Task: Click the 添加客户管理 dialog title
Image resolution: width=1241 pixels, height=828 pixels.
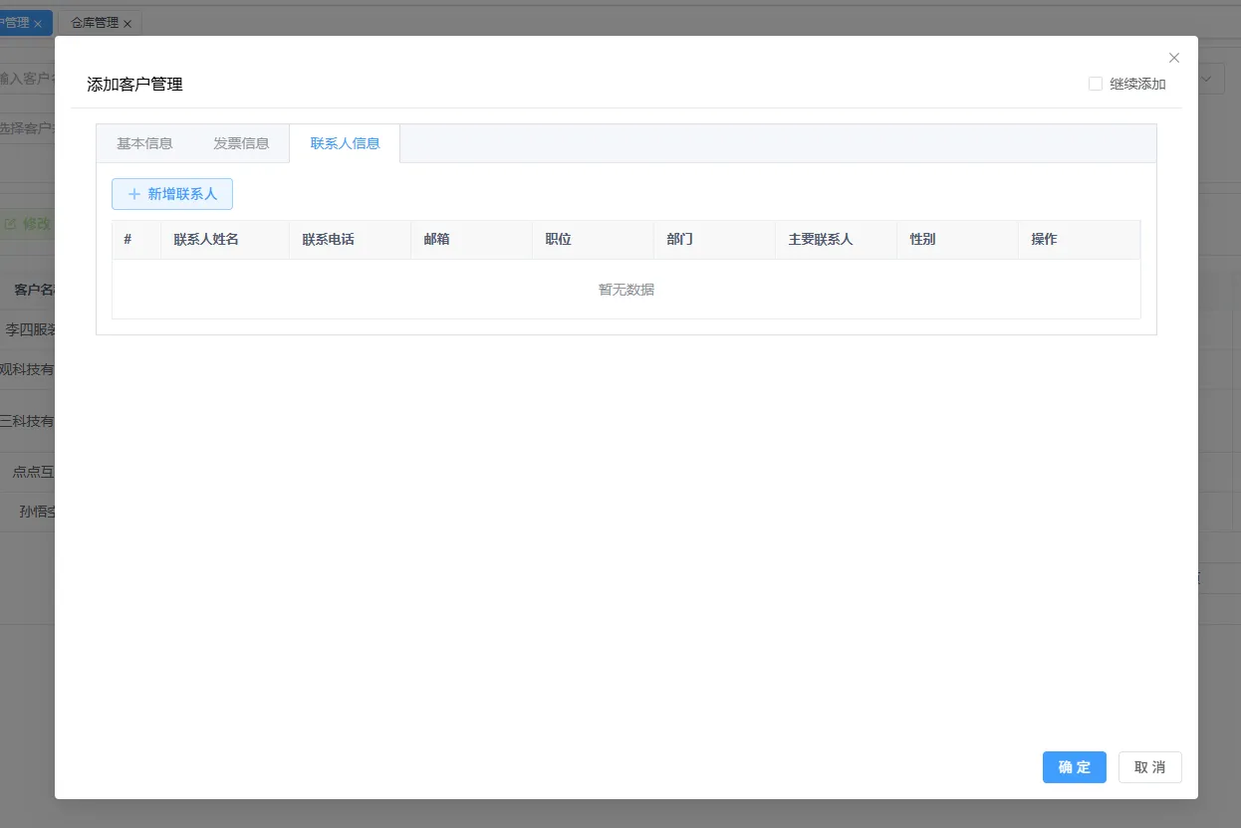Action: 135,85
